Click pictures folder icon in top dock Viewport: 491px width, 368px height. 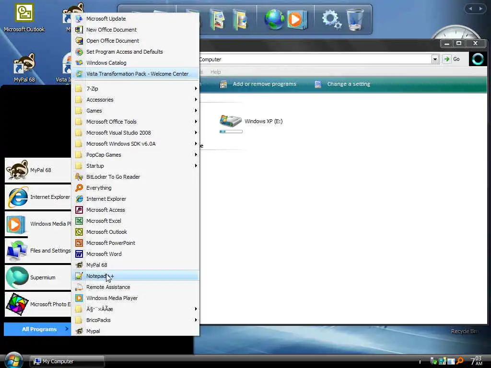point(217,19)
